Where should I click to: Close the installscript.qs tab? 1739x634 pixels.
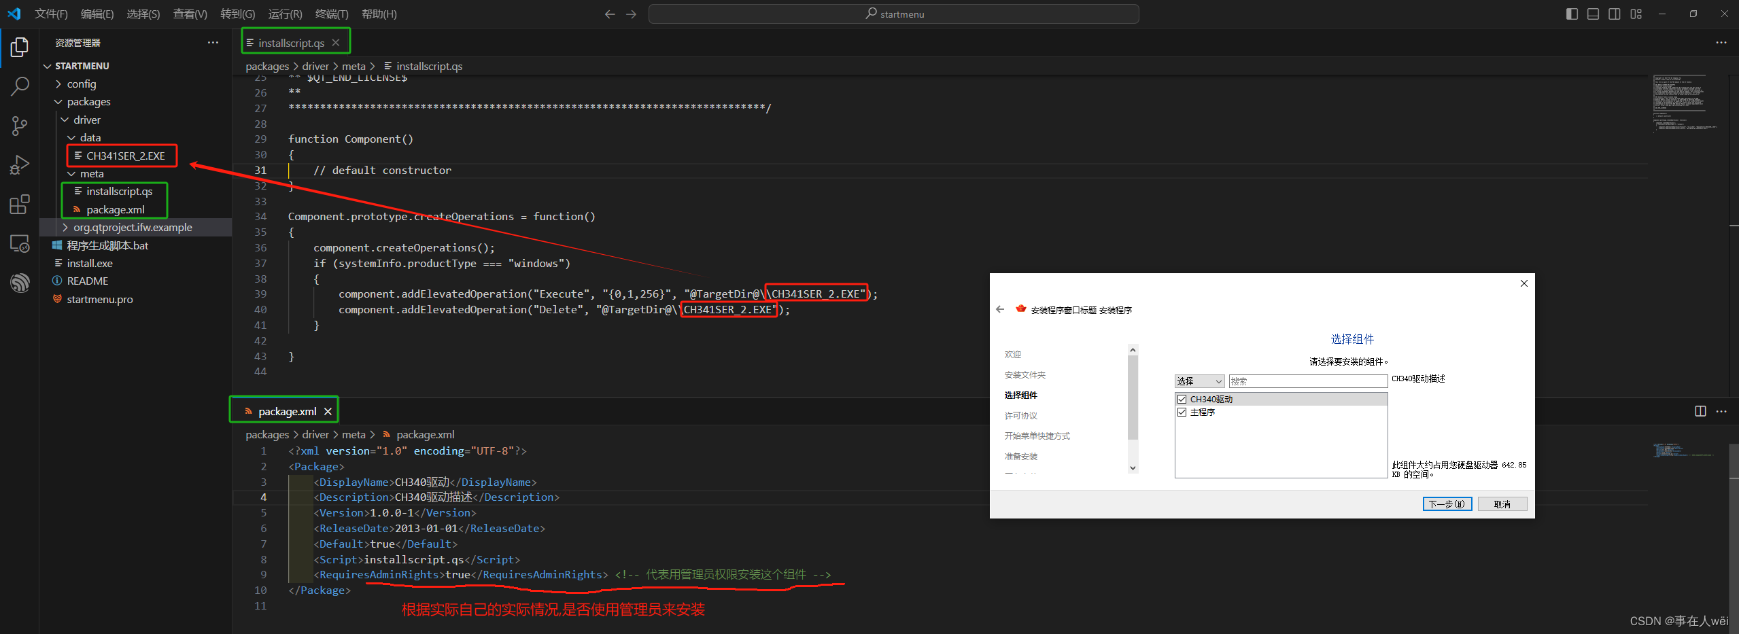[x=336, y=43]
